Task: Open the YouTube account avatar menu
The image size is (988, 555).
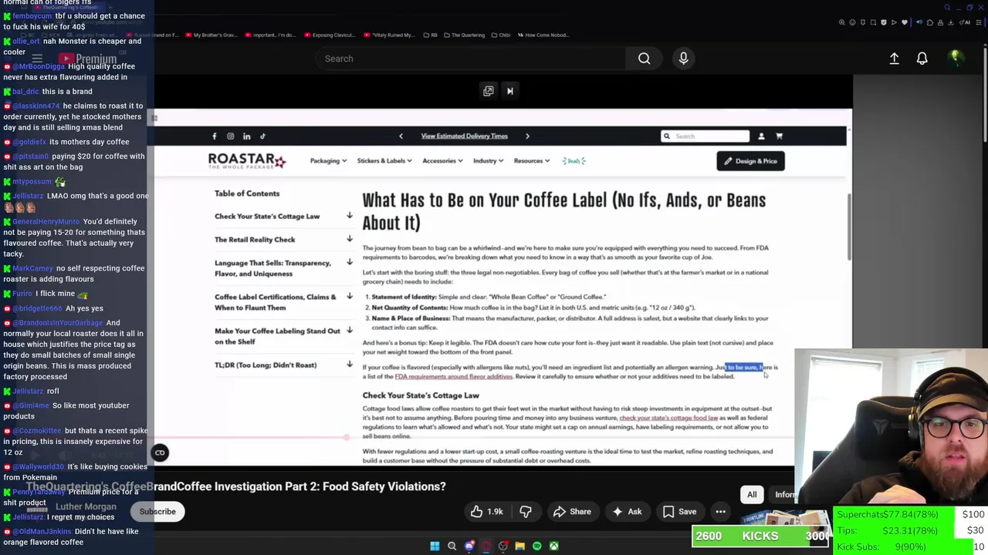Action: (x=955, y=58)
